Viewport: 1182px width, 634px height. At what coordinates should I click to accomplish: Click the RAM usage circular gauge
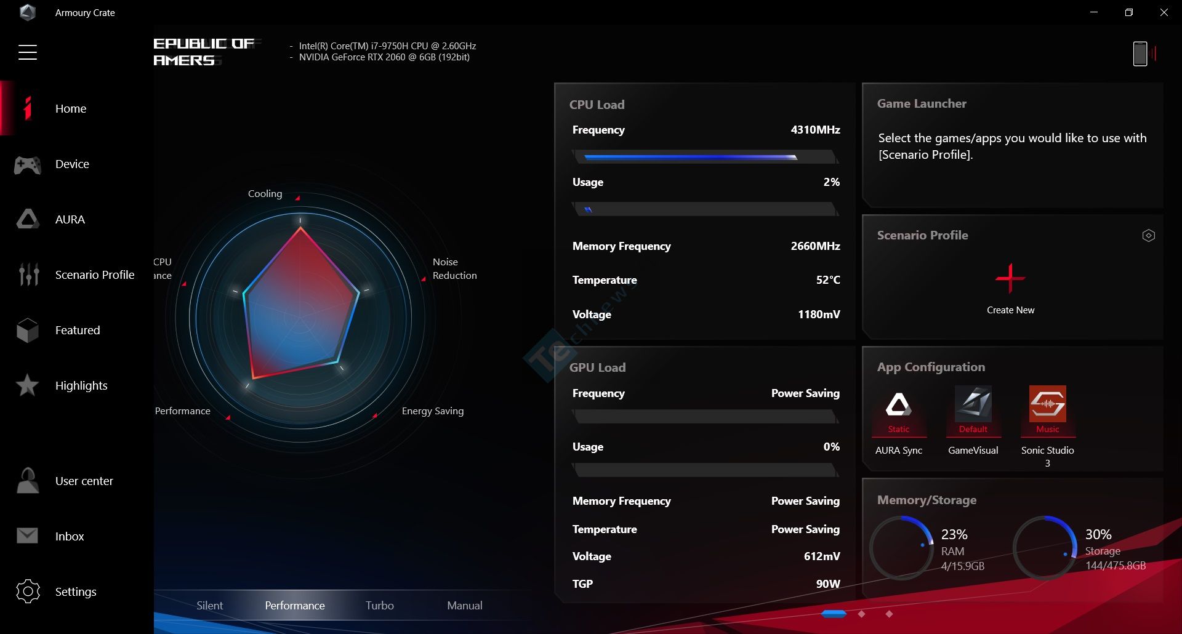tap(902, 547)
